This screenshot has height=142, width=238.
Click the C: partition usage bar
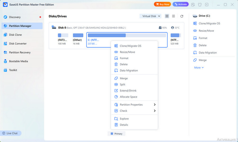click(127, 35)
